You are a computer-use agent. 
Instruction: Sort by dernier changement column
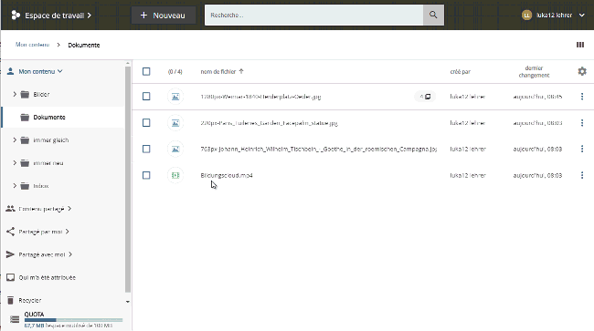coord(534,71)
